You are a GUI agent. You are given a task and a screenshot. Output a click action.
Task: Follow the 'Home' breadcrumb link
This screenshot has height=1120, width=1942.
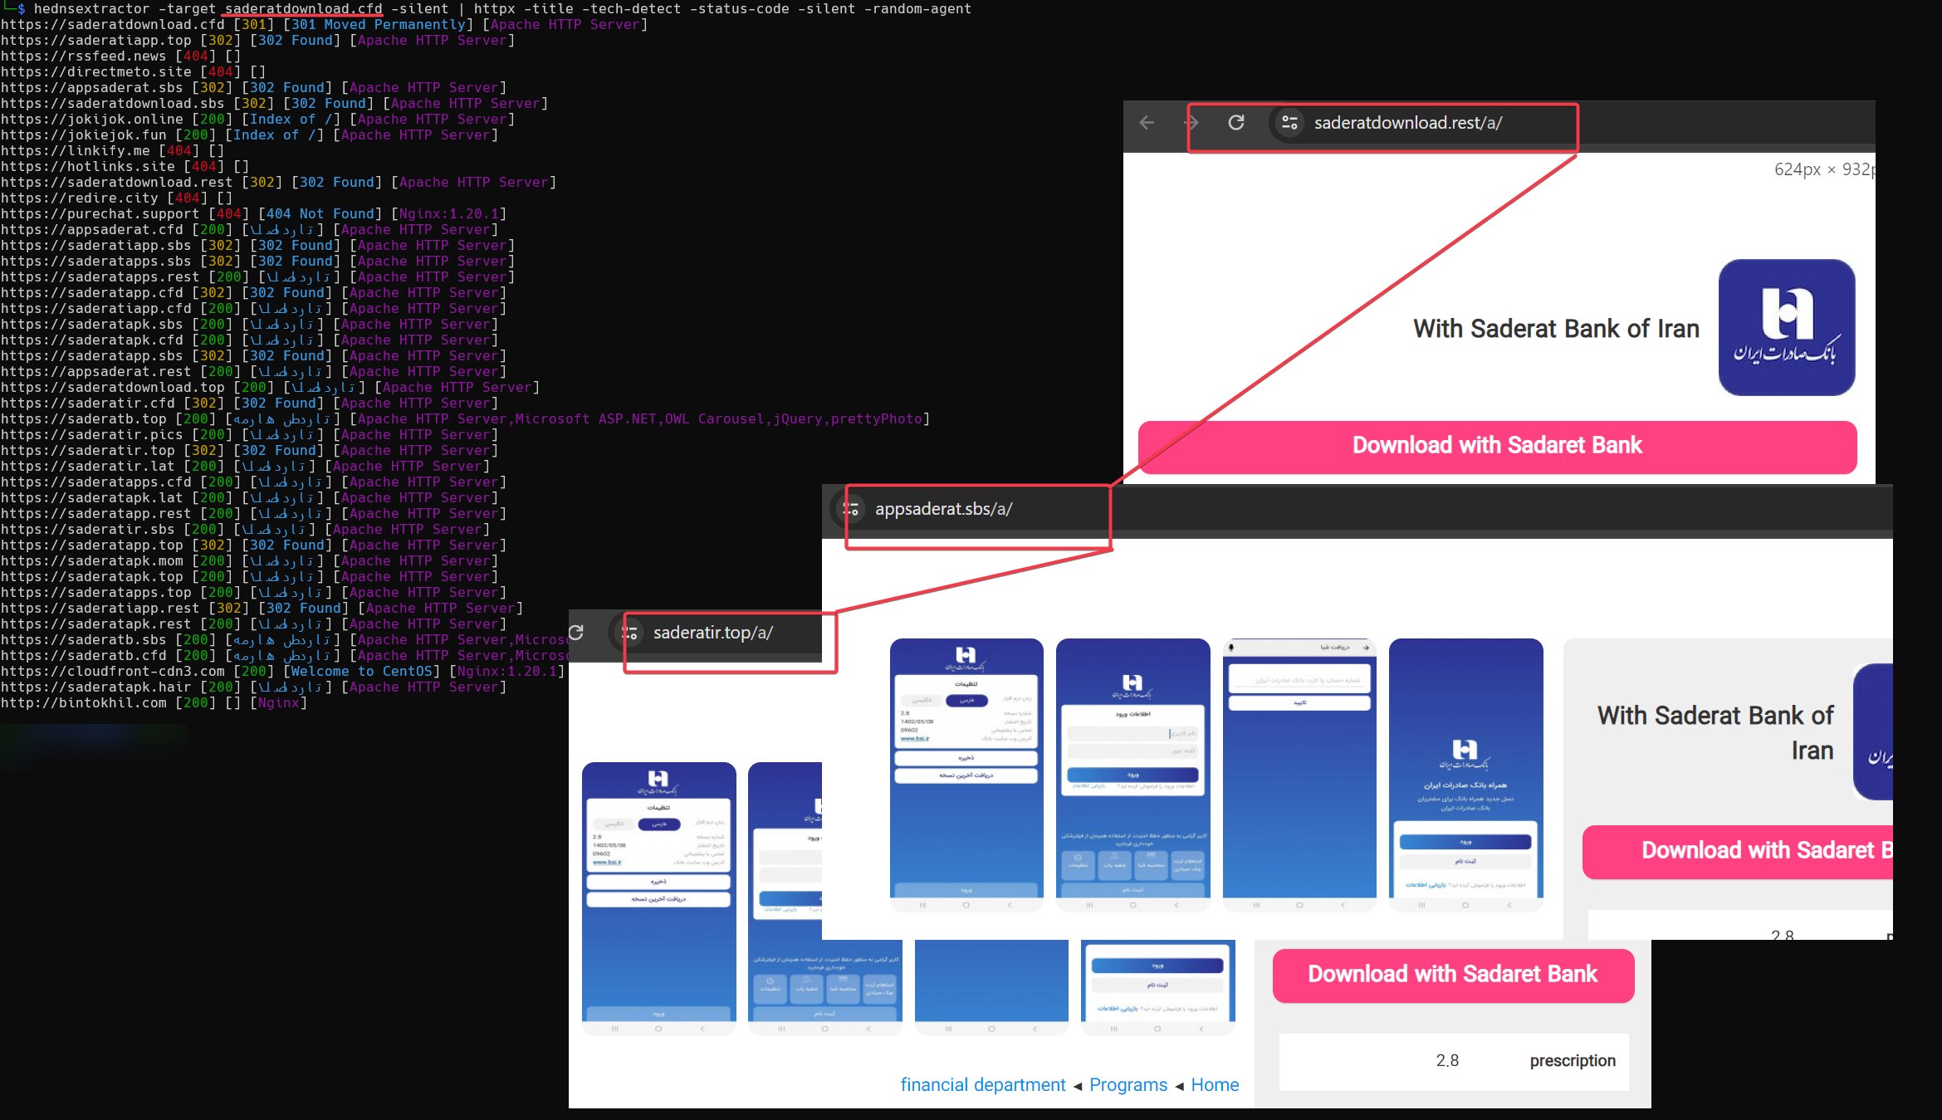tap(1214, 1084)
